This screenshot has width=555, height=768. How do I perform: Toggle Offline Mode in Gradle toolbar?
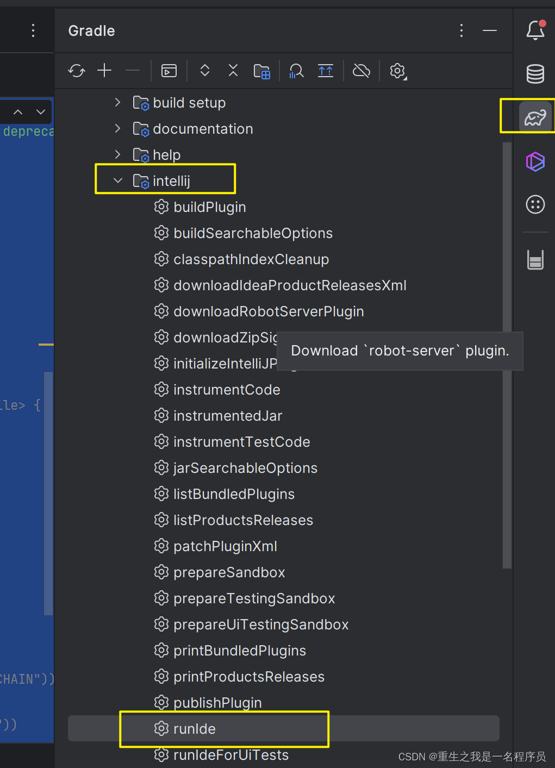coord(361,71)
